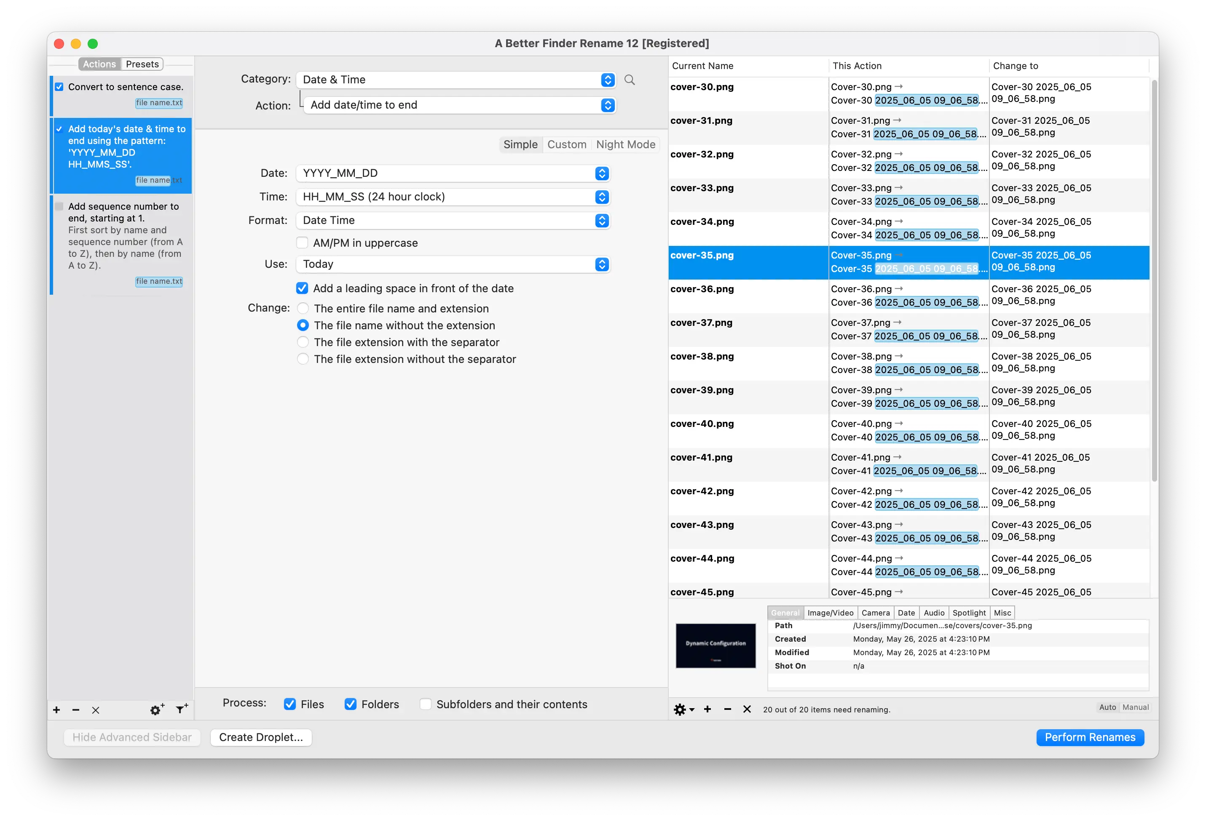Screen dimensions: 1206x821
Task: Open the Time format dropdown
Action: [453, 197]
